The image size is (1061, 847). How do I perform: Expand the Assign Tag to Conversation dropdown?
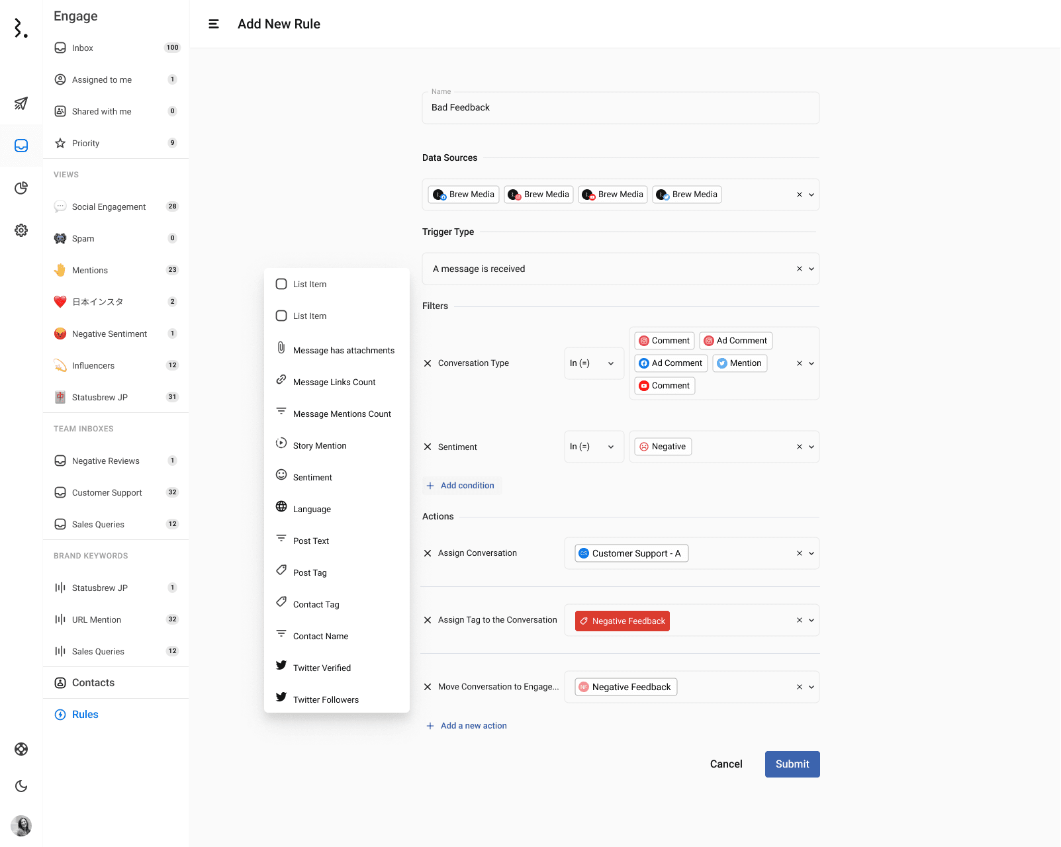tap(811, 621)
